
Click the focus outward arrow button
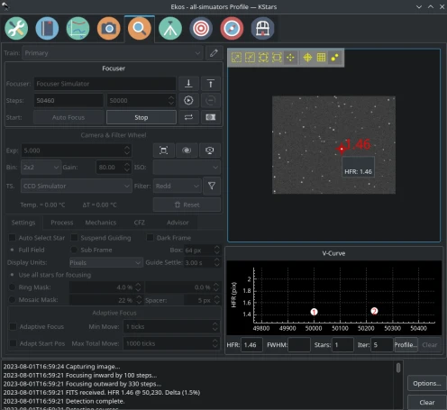coord(211,84)
